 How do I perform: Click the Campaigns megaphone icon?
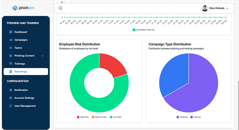[11, 40]
